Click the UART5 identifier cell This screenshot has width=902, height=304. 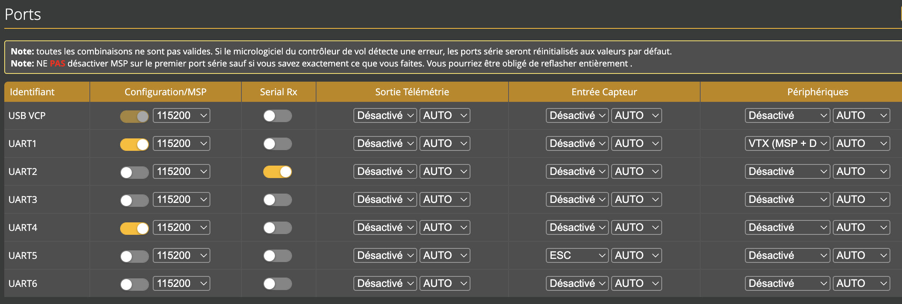point(23,256)
